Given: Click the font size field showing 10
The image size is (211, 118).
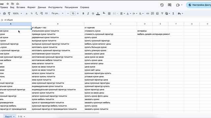Looking at the screenshot, I should coord(73,13).
